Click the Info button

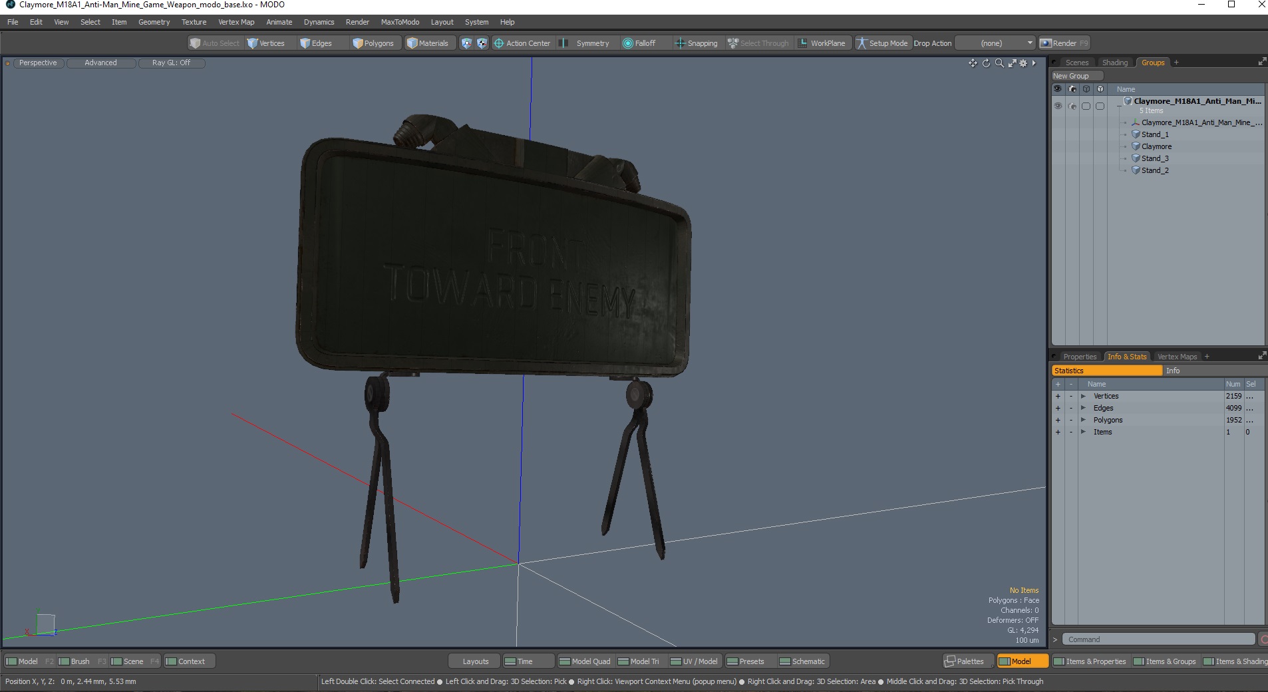[1213, 371]
